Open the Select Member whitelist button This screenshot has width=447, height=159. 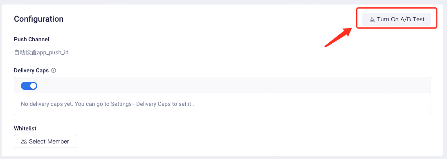point(45,141)
